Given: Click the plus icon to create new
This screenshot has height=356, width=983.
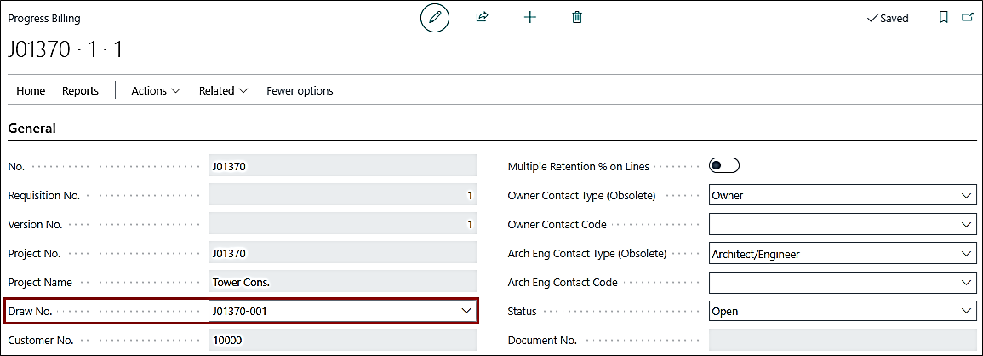Looking at the screenshot, I should [x=529, y=17].
